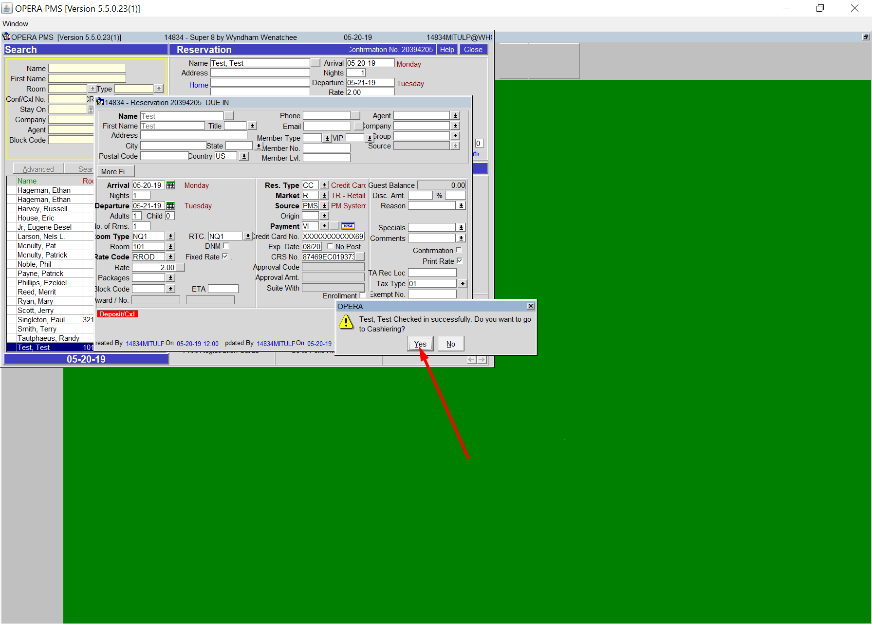Click the Stay On calendar icon
The height and width of the screenshot is (624, 872).
(x=91, y=110)
